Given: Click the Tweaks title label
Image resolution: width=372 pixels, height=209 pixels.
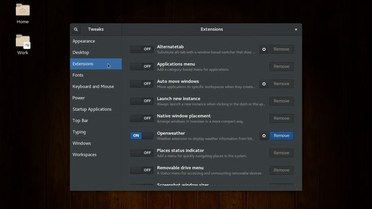Looking at the screenshot, I should coord(96,30).
